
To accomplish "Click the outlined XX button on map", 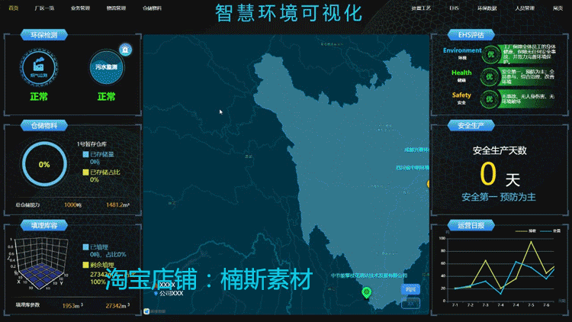I will pos(410,303).
